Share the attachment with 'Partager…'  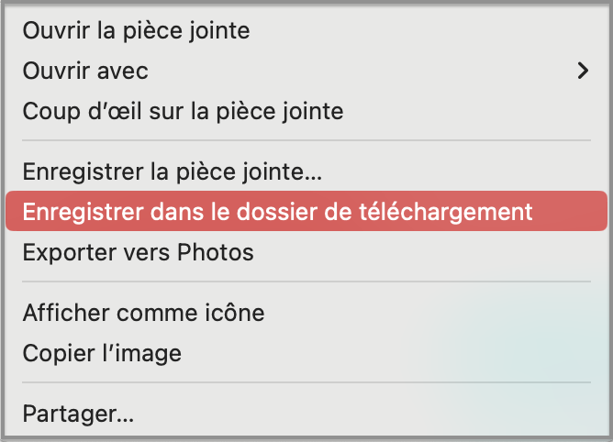[x=79, y=414]
